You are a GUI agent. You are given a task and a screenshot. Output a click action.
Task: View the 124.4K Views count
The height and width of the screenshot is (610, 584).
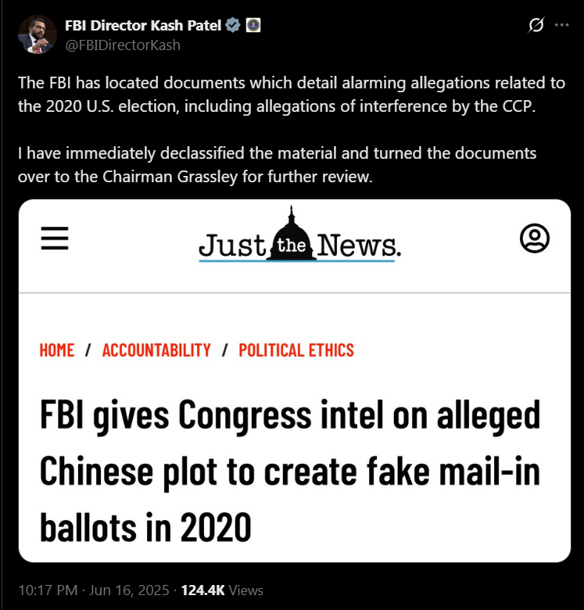pos(222,590)
